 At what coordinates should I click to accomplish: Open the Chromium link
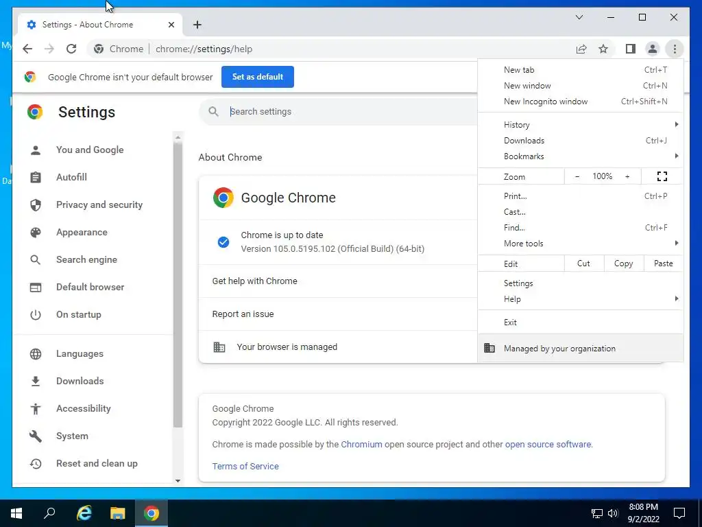(x=361, y=445)
